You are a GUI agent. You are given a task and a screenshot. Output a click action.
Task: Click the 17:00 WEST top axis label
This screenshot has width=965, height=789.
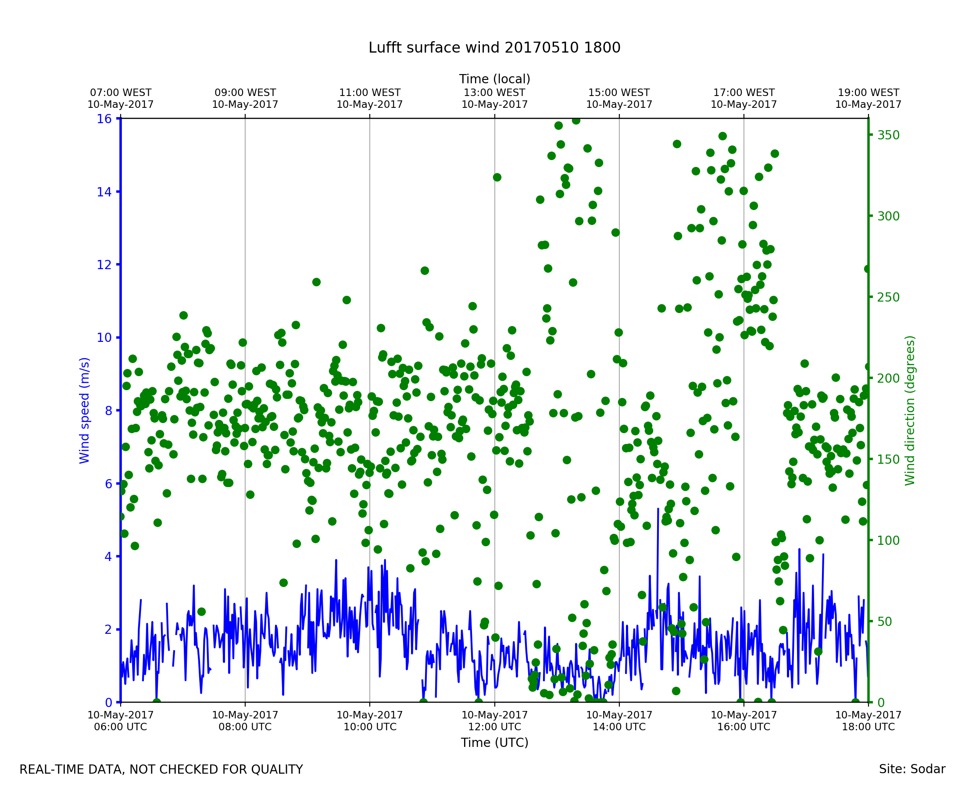[x=743, y=99]
